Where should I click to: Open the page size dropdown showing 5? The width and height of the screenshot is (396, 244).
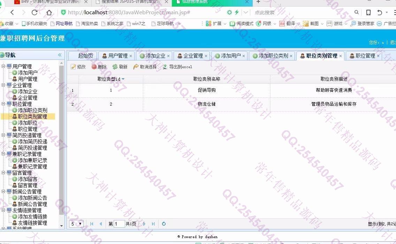pyautogui.click(x=76, y=223)
